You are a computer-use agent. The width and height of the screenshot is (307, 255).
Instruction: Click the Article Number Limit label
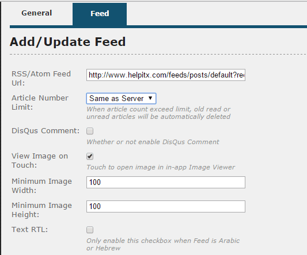pyautogui.click(x=40, y=102)
